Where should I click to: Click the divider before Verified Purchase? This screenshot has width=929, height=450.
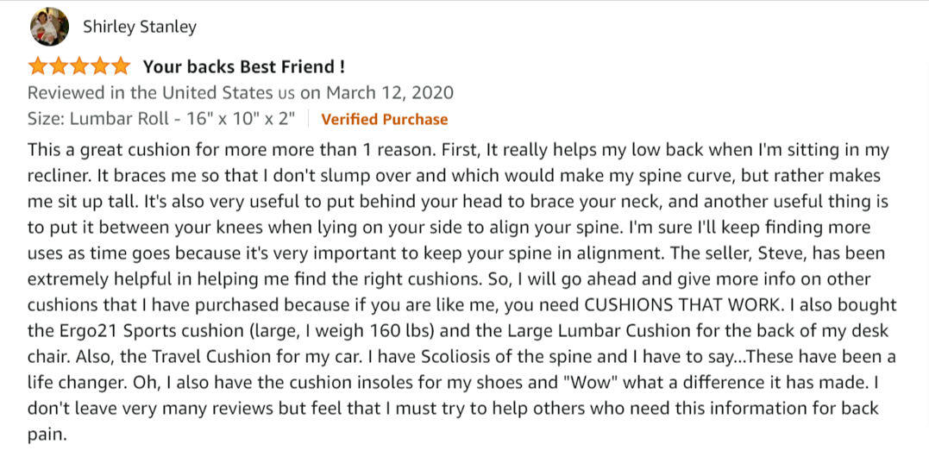(308, 119)
